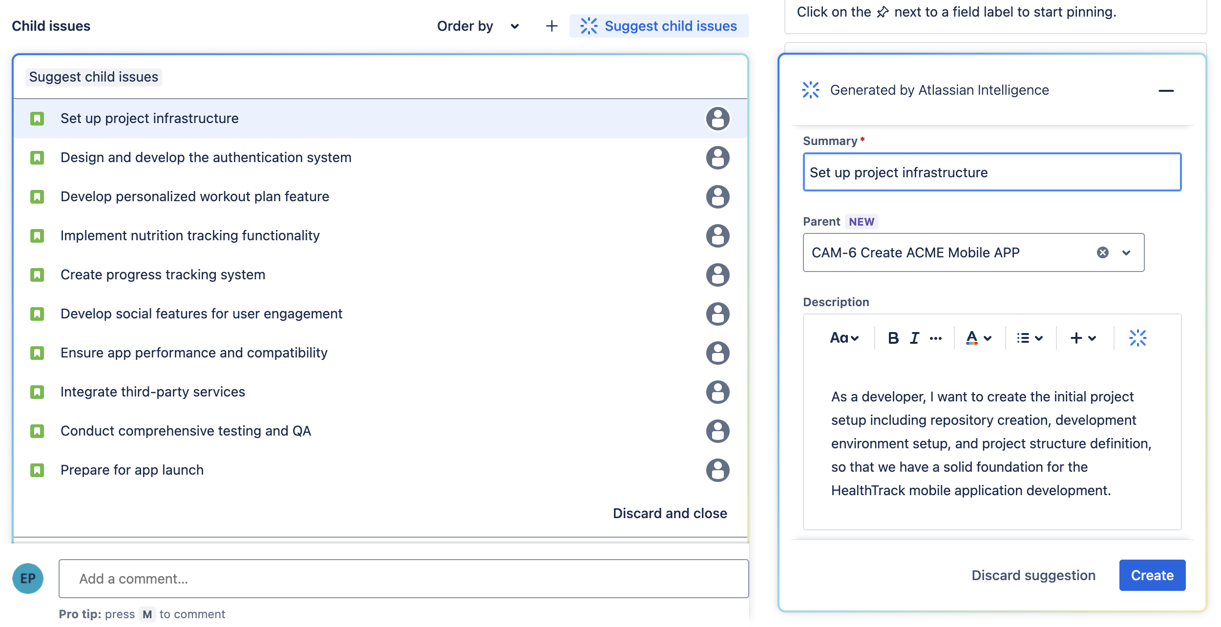Open the Order by dropdown
The height and width of the screenshot is (627, 1221).
[x=478, y=26]
